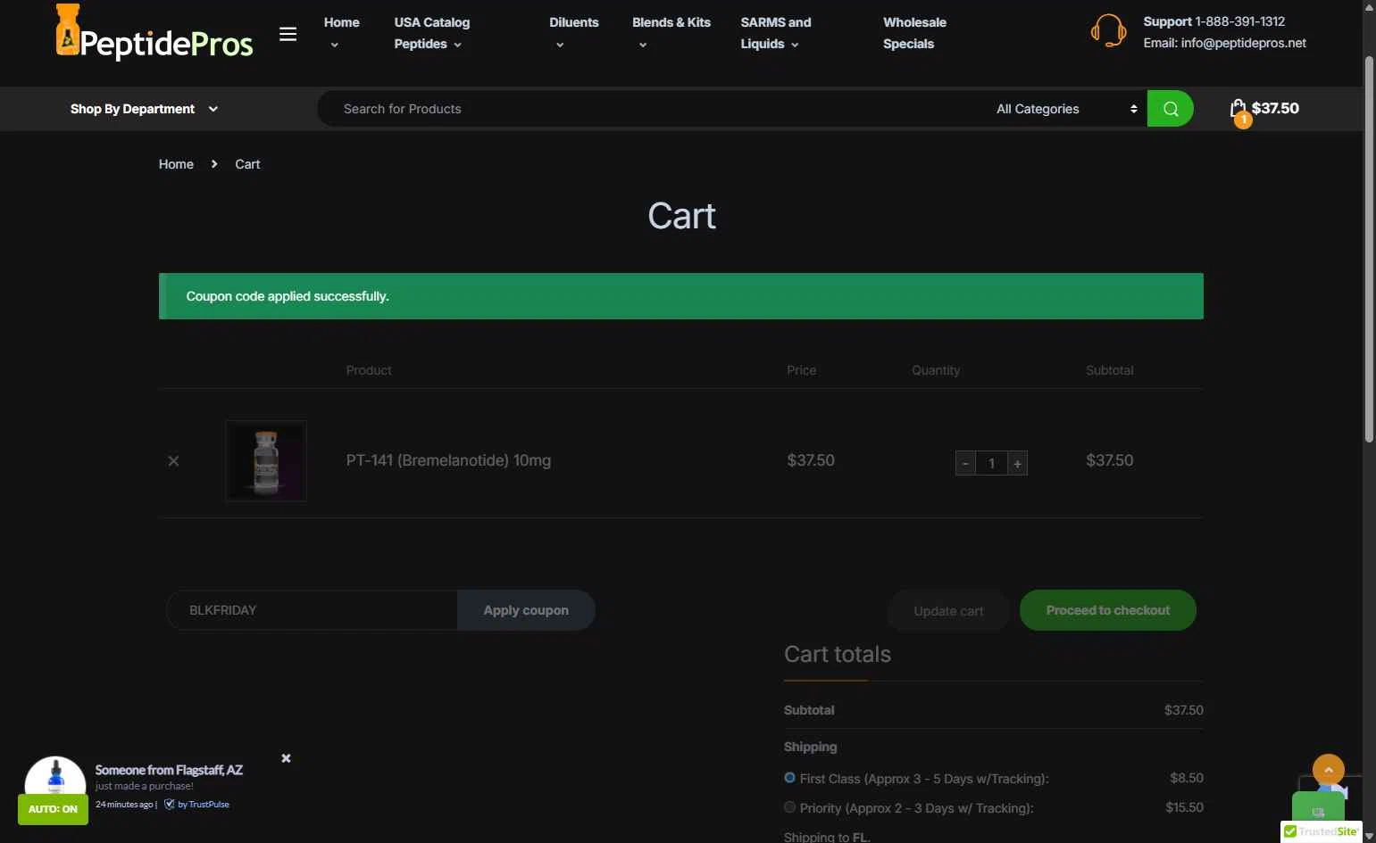The height and width of the screenshot is (843, 1376).
Task: Click the Update cart button
Action: tap(948, 611)
